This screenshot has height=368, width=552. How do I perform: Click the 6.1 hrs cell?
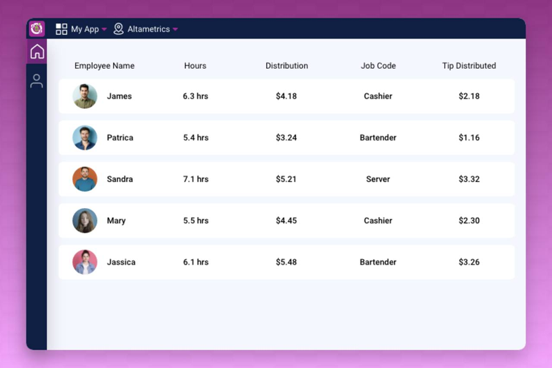(x=196, y=262)
